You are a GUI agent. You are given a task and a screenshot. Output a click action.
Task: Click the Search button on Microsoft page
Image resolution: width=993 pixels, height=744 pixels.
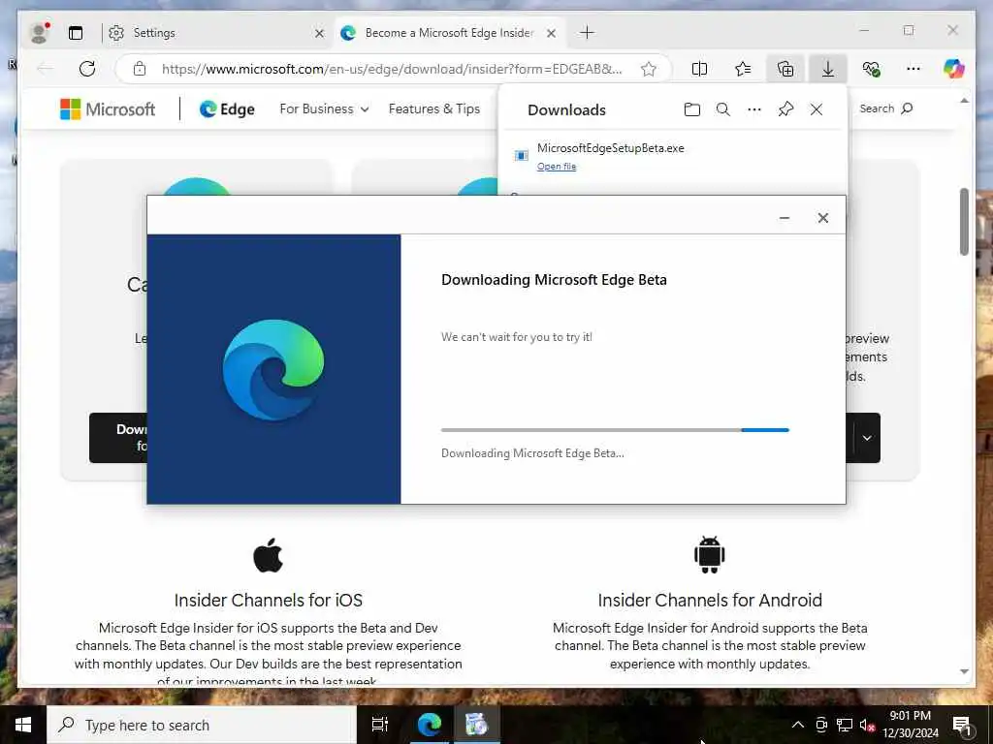click(886, 108)
